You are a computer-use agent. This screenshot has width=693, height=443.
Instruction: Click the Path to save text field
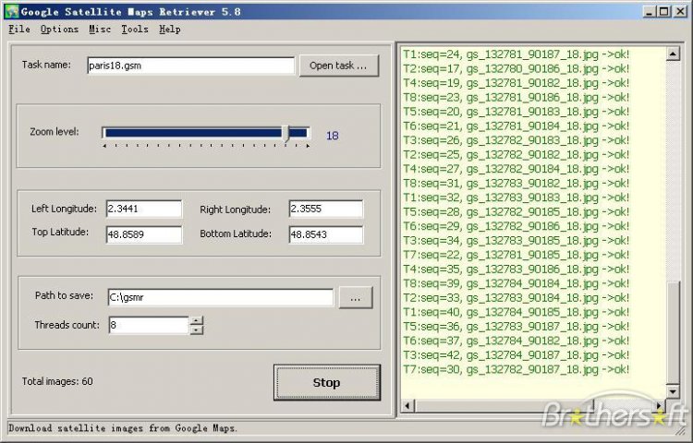tap(221, 297)
